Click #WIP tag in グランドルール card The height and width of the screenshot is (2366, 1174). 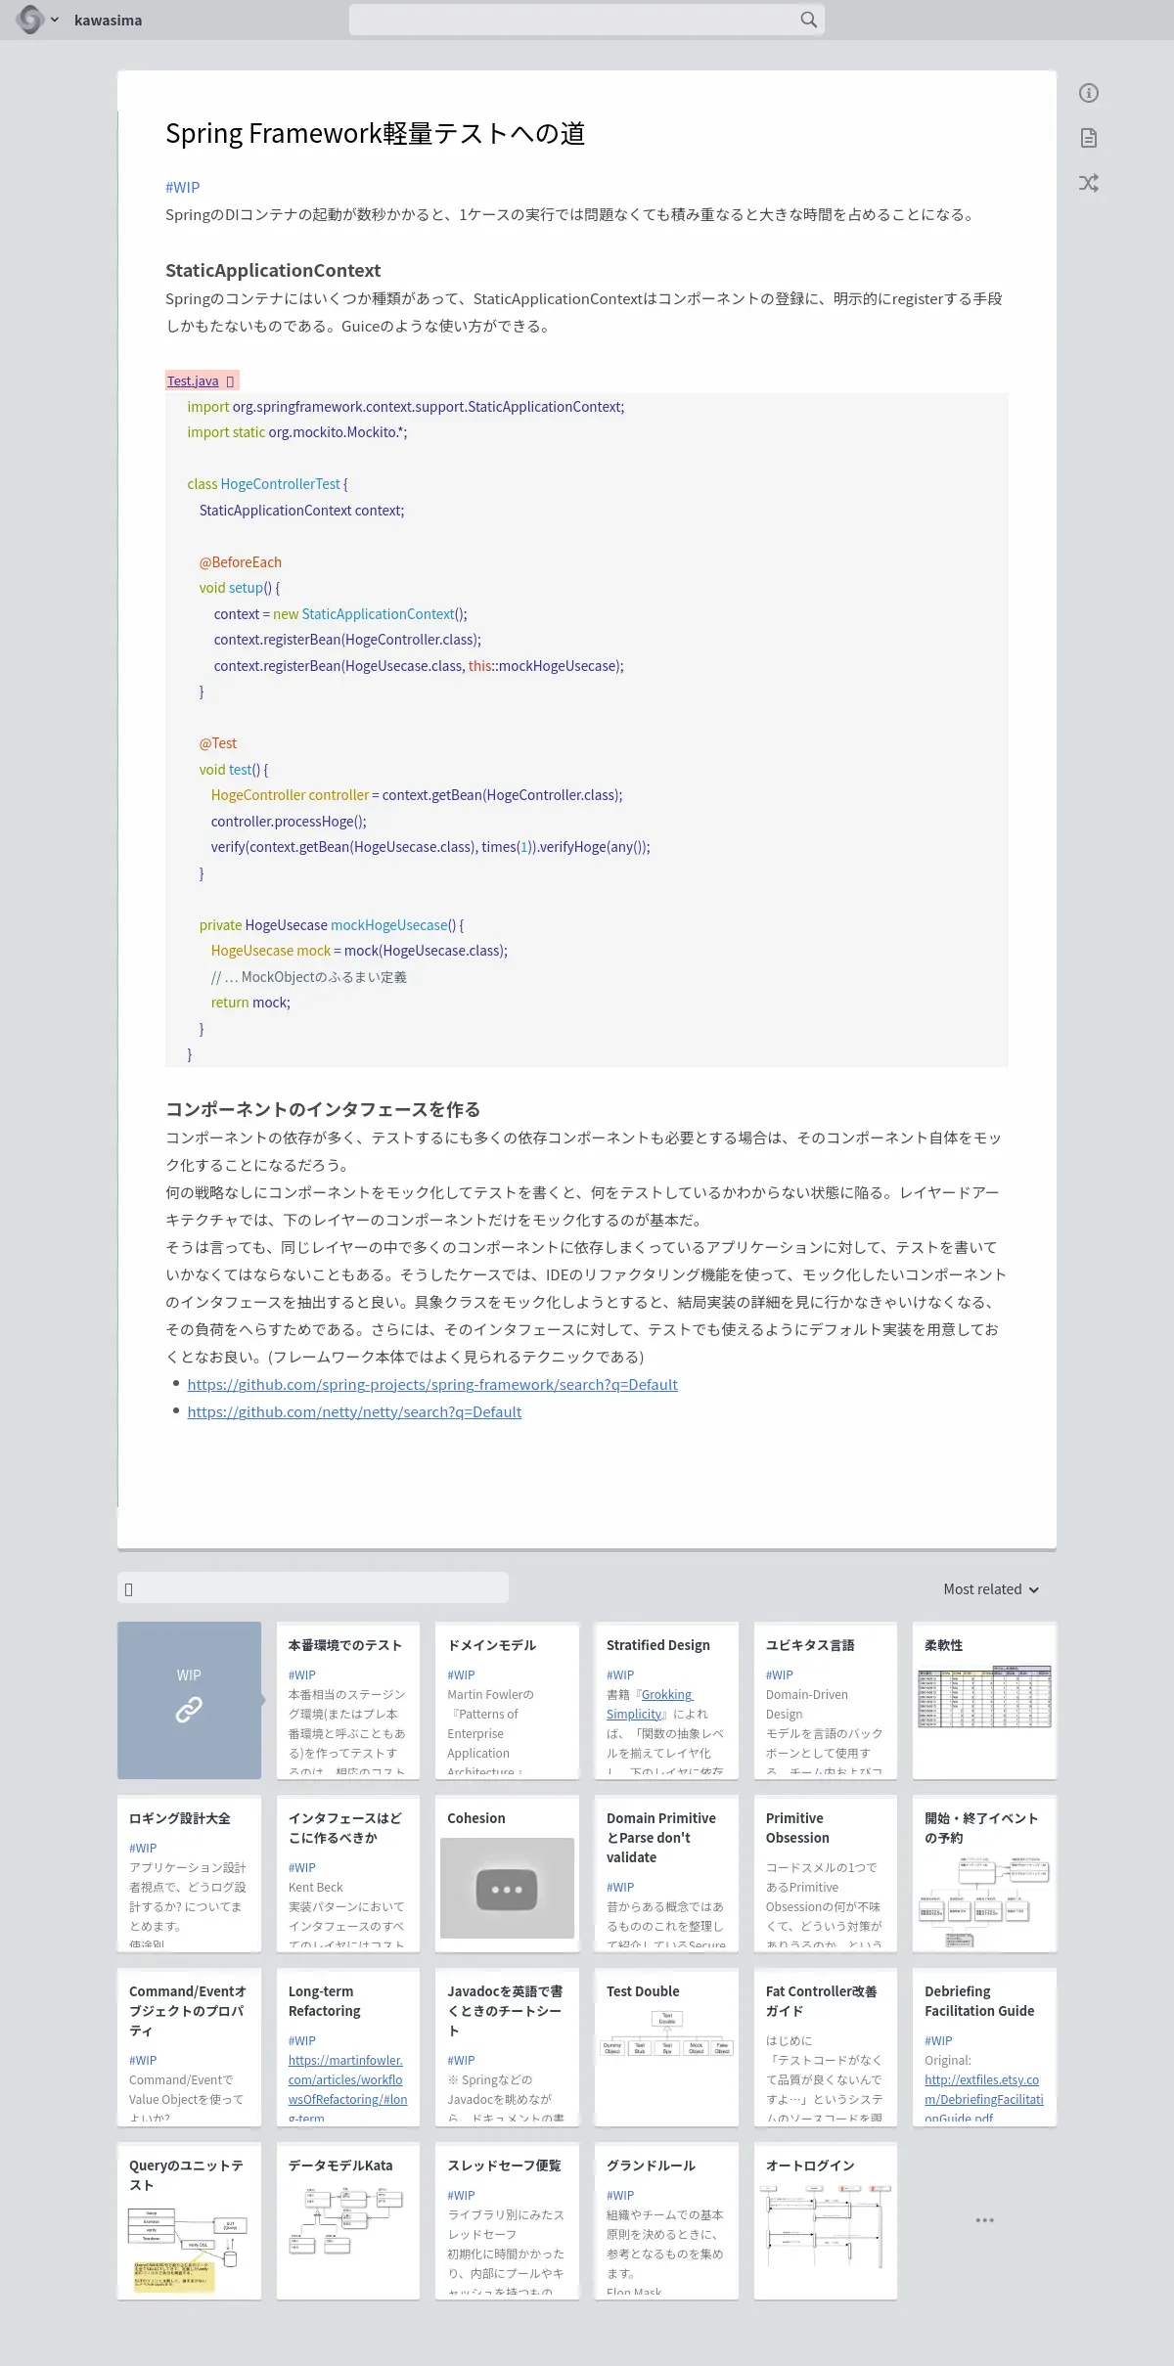click(x=620, y=2195)
